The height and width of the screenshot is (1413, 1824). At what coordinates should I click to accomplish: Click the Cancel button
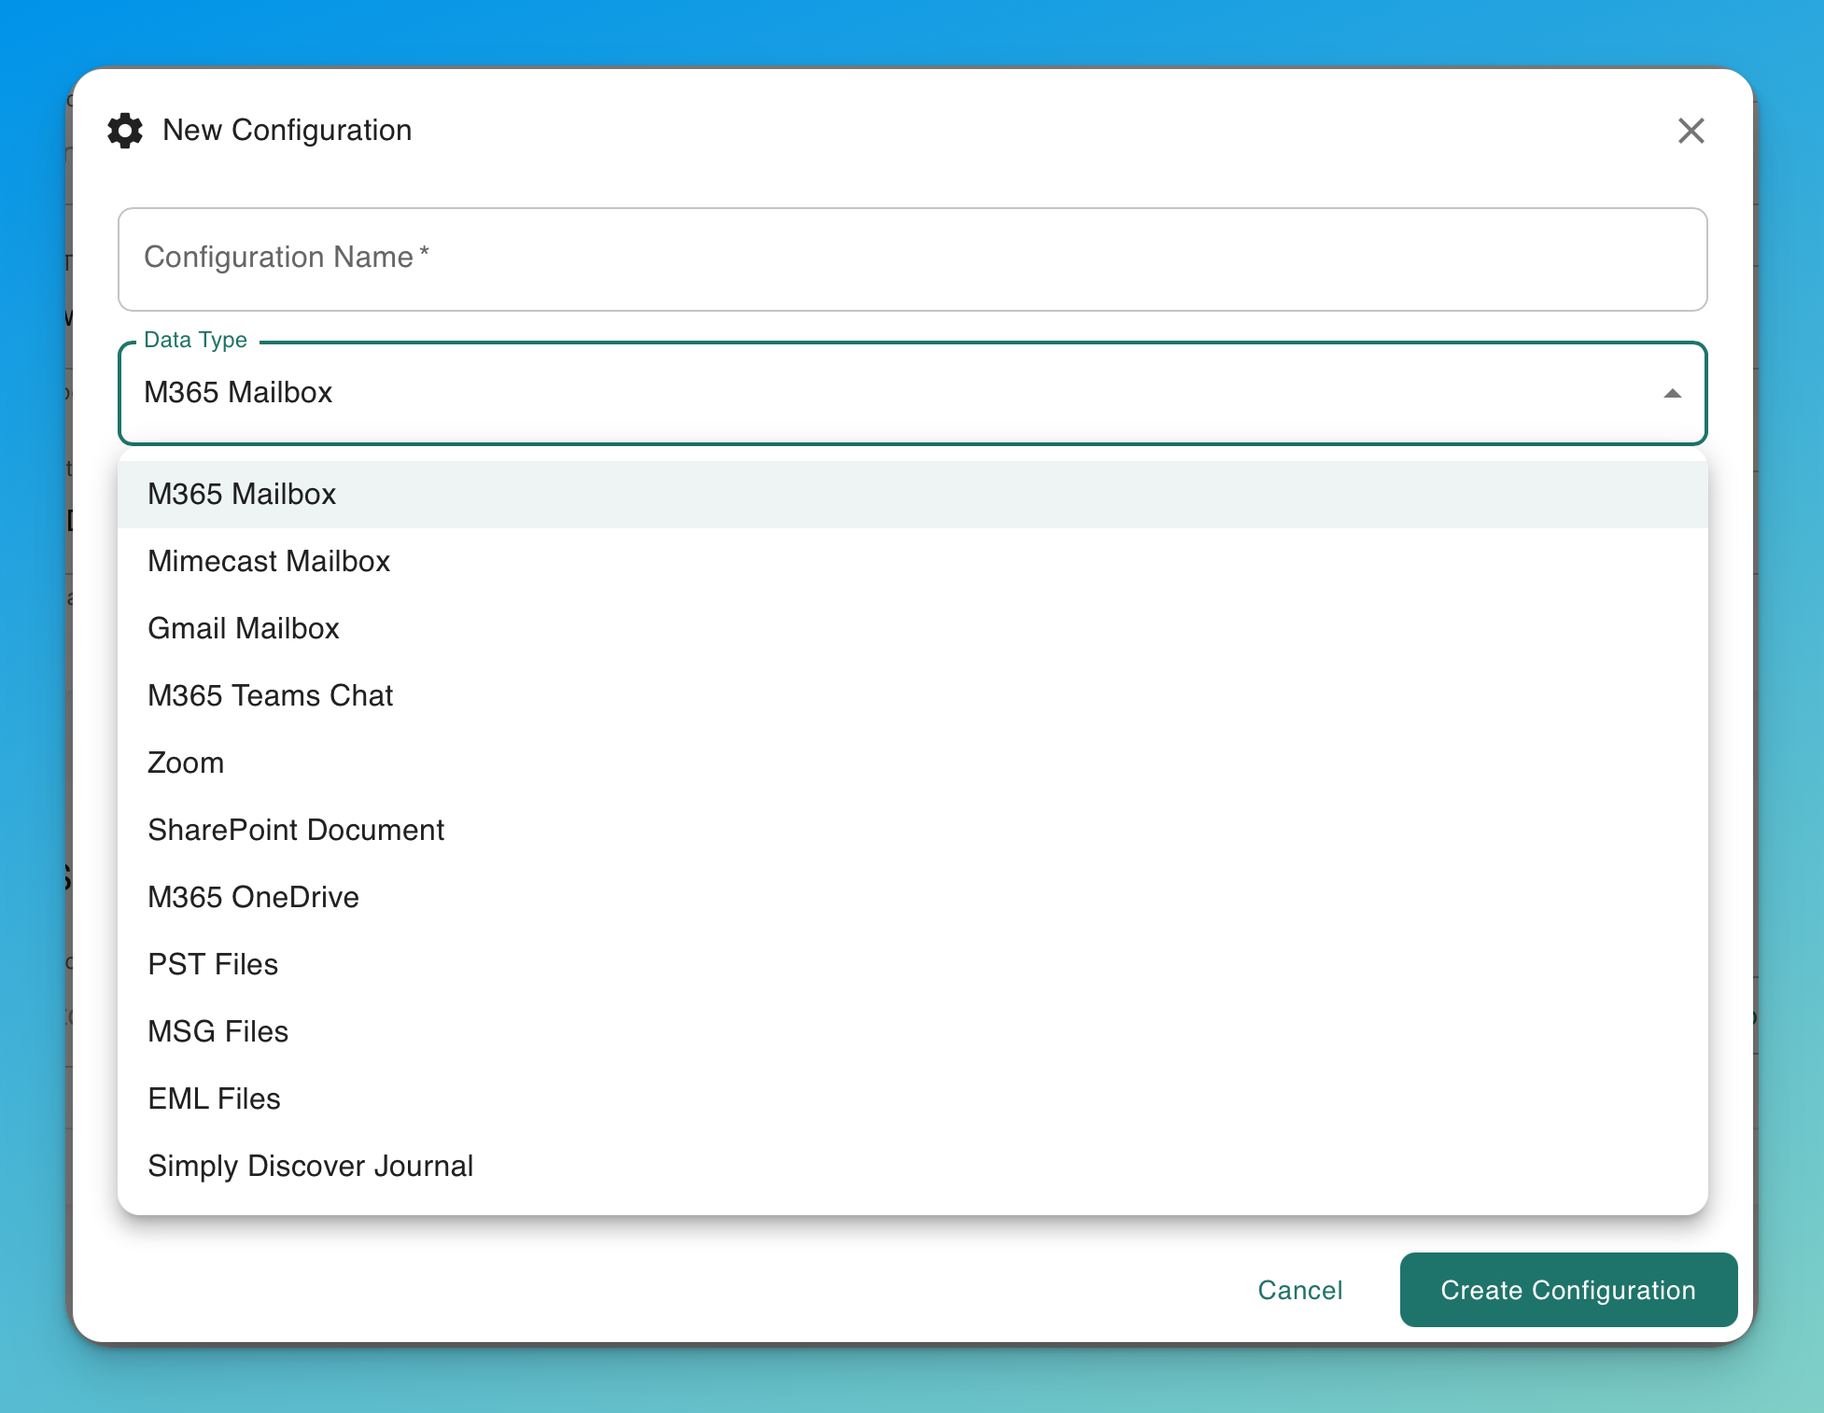pyautogui.click(x=1299, y=1290)
